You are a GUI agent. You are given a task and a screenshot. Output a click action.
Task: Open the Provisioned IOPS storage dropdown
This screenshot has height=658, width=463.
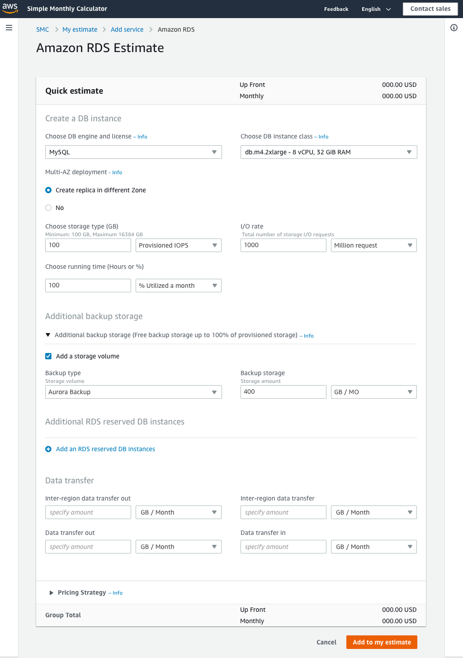[x=179, y=245]
